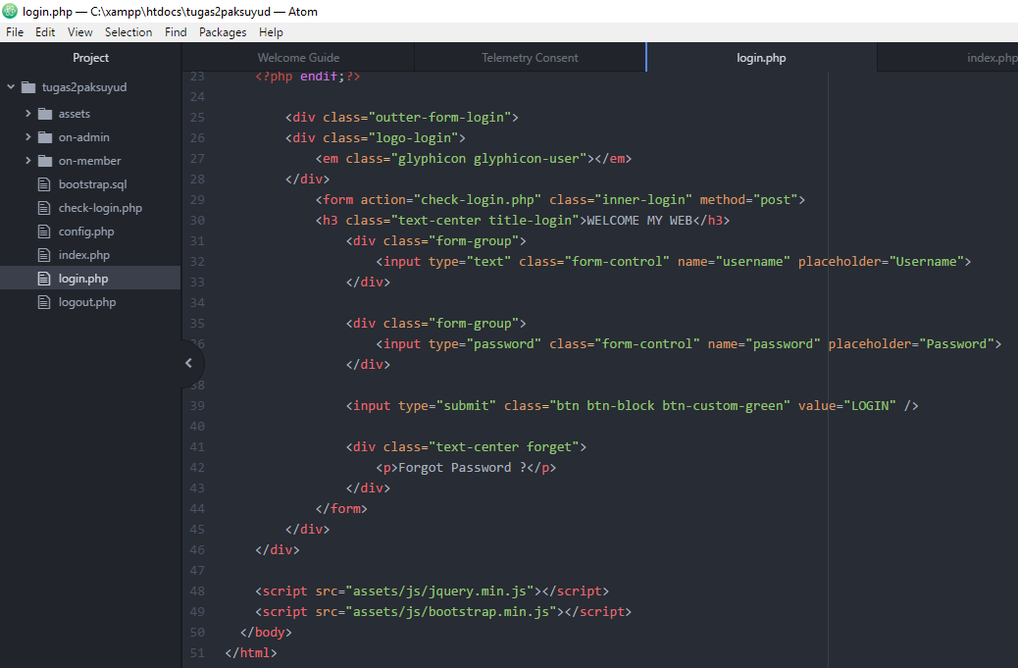This screenshot has height=668, width=1018.
Task: Open the Help menu
Action: (271, 31)
